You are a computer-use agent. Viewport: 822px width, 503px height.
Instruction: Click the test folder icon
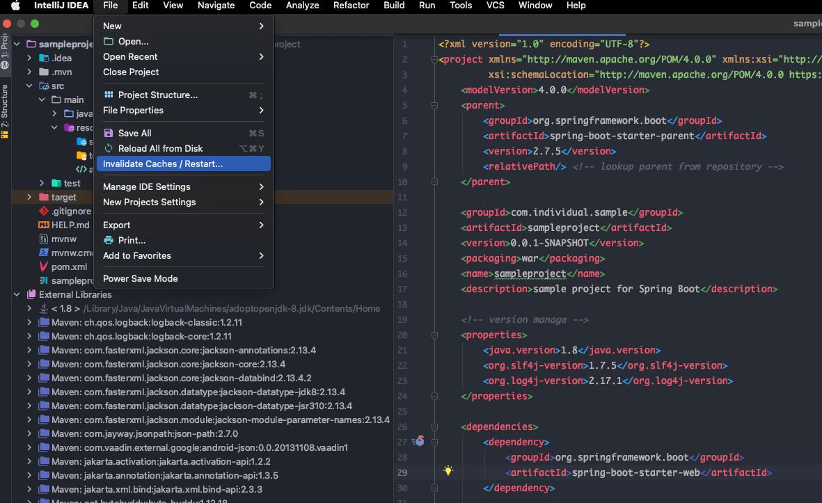[56, 183]
